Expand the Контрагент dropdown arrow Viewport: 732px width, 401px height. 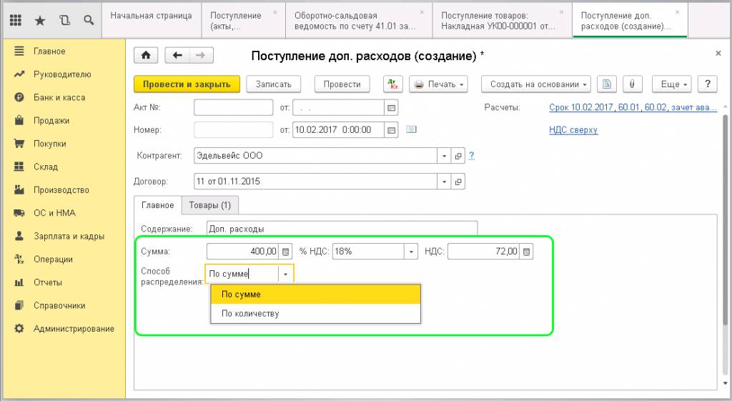coord(444,156)
